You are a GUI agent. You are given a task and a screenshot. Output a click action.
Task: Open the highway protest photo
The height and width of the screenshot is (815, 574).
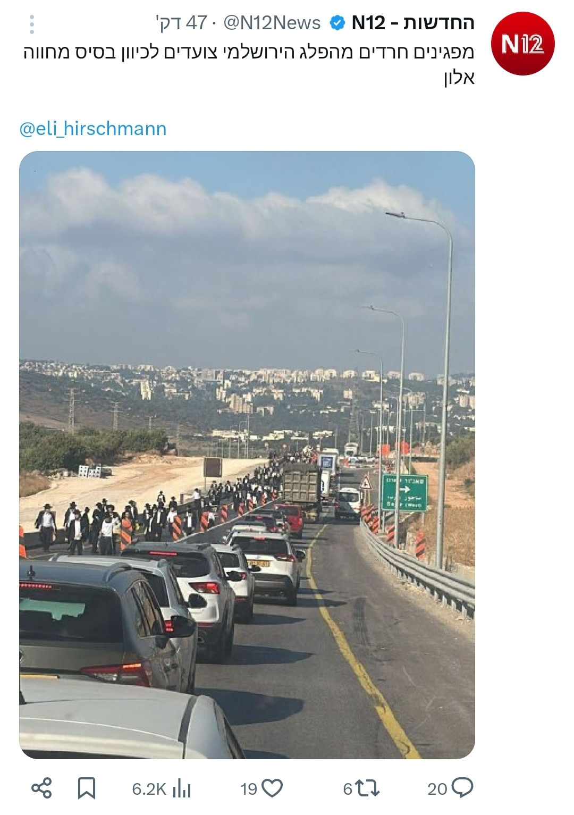click(247, 455)
